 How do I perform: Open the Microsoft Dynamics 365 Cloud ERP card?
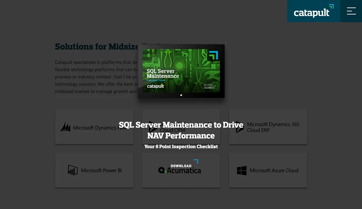268,127
